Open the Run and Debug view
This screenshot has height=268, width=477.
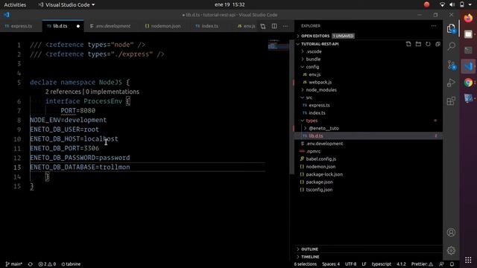451,83
